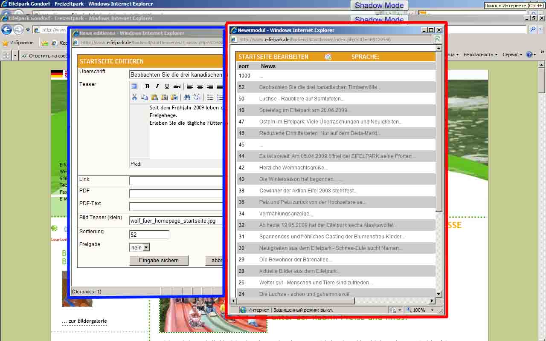Click the Internet zone globe in the Newsmodul status bar
The width and height of the screenshot is (546, 341).
[243, 310]
